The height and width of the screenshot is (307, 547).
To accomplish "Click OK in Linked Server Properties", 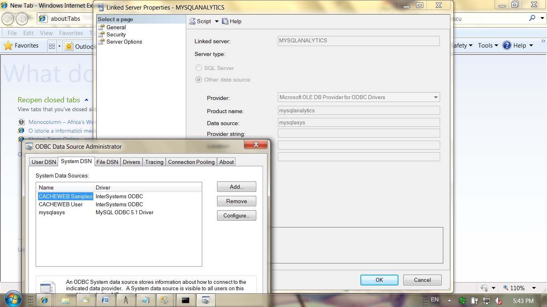I will 379,280.
